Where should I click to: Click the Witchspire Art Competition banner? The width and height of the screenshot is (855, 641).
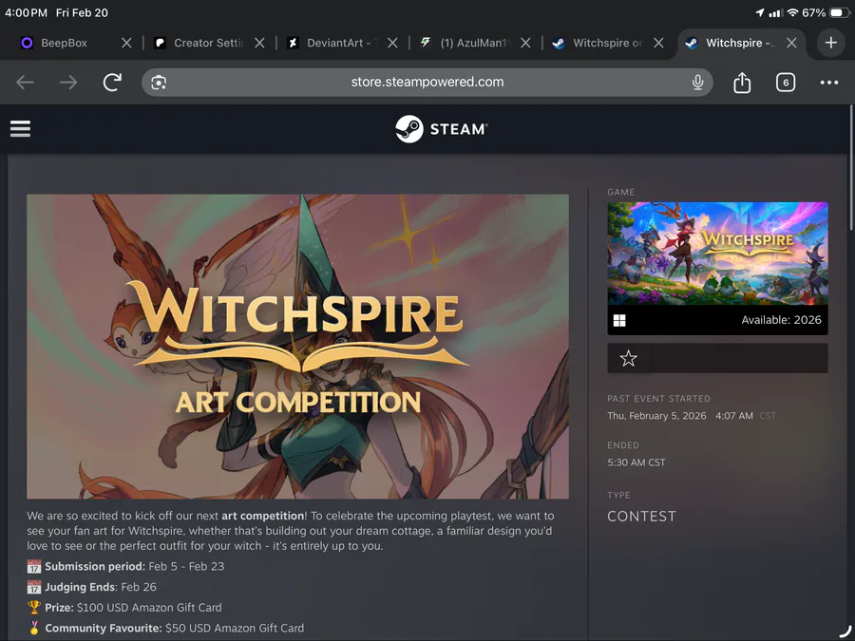point(297,347)
